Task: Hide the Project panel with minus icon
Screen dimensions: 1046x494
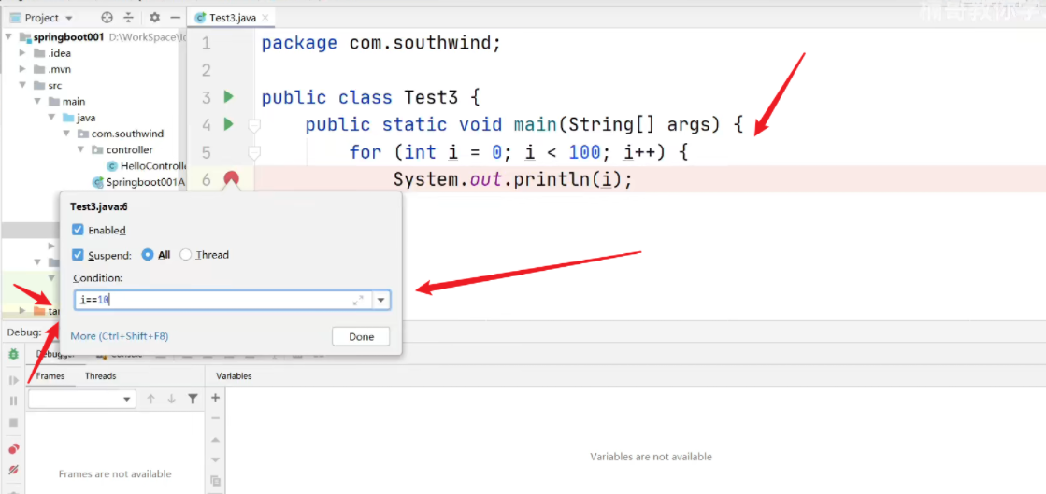Action: [175, 18]
